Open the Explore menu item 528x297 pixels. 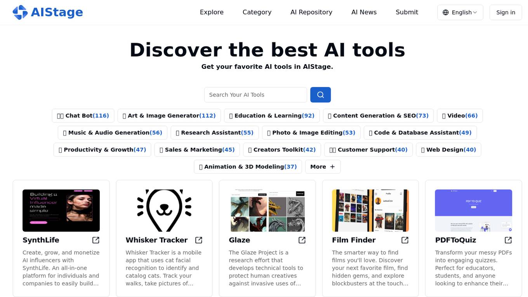(x=212, y=12)
